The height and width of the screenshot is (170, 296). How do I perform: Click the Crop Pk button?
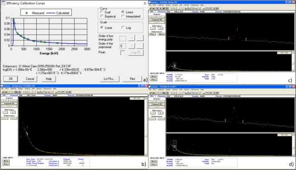(x=136, y=53)
